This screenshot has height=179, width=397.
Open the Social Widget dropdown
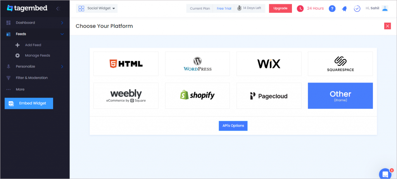click(97, 9)
